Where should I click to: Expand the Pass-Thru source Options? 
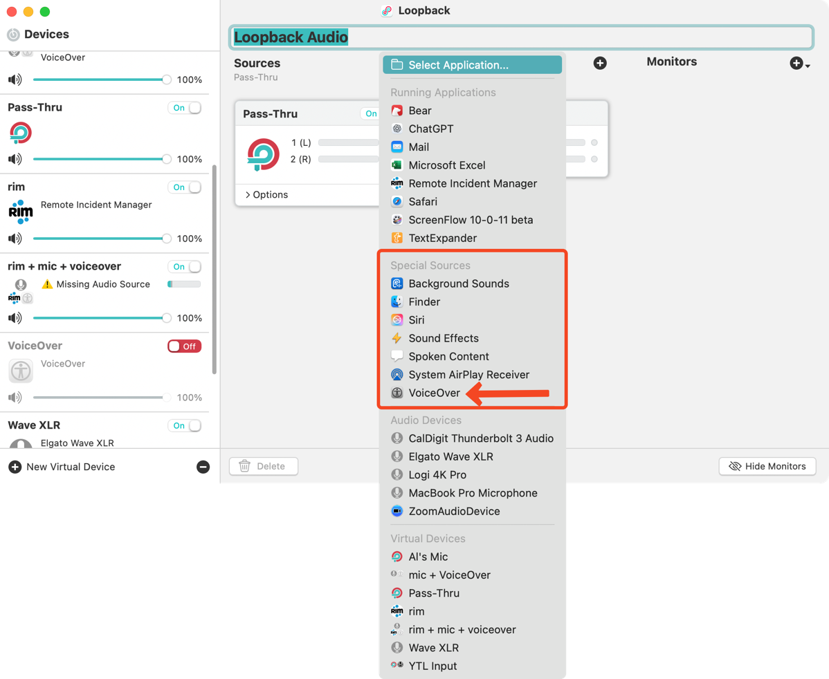point(266,195)
